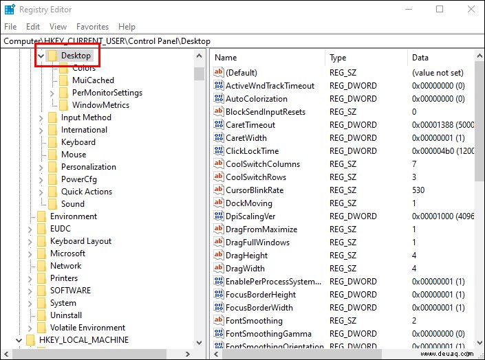The width and height of the screenshot is (485, 360).
Task: Select the Uninstall key in the tree
Action: click(66, 315)
